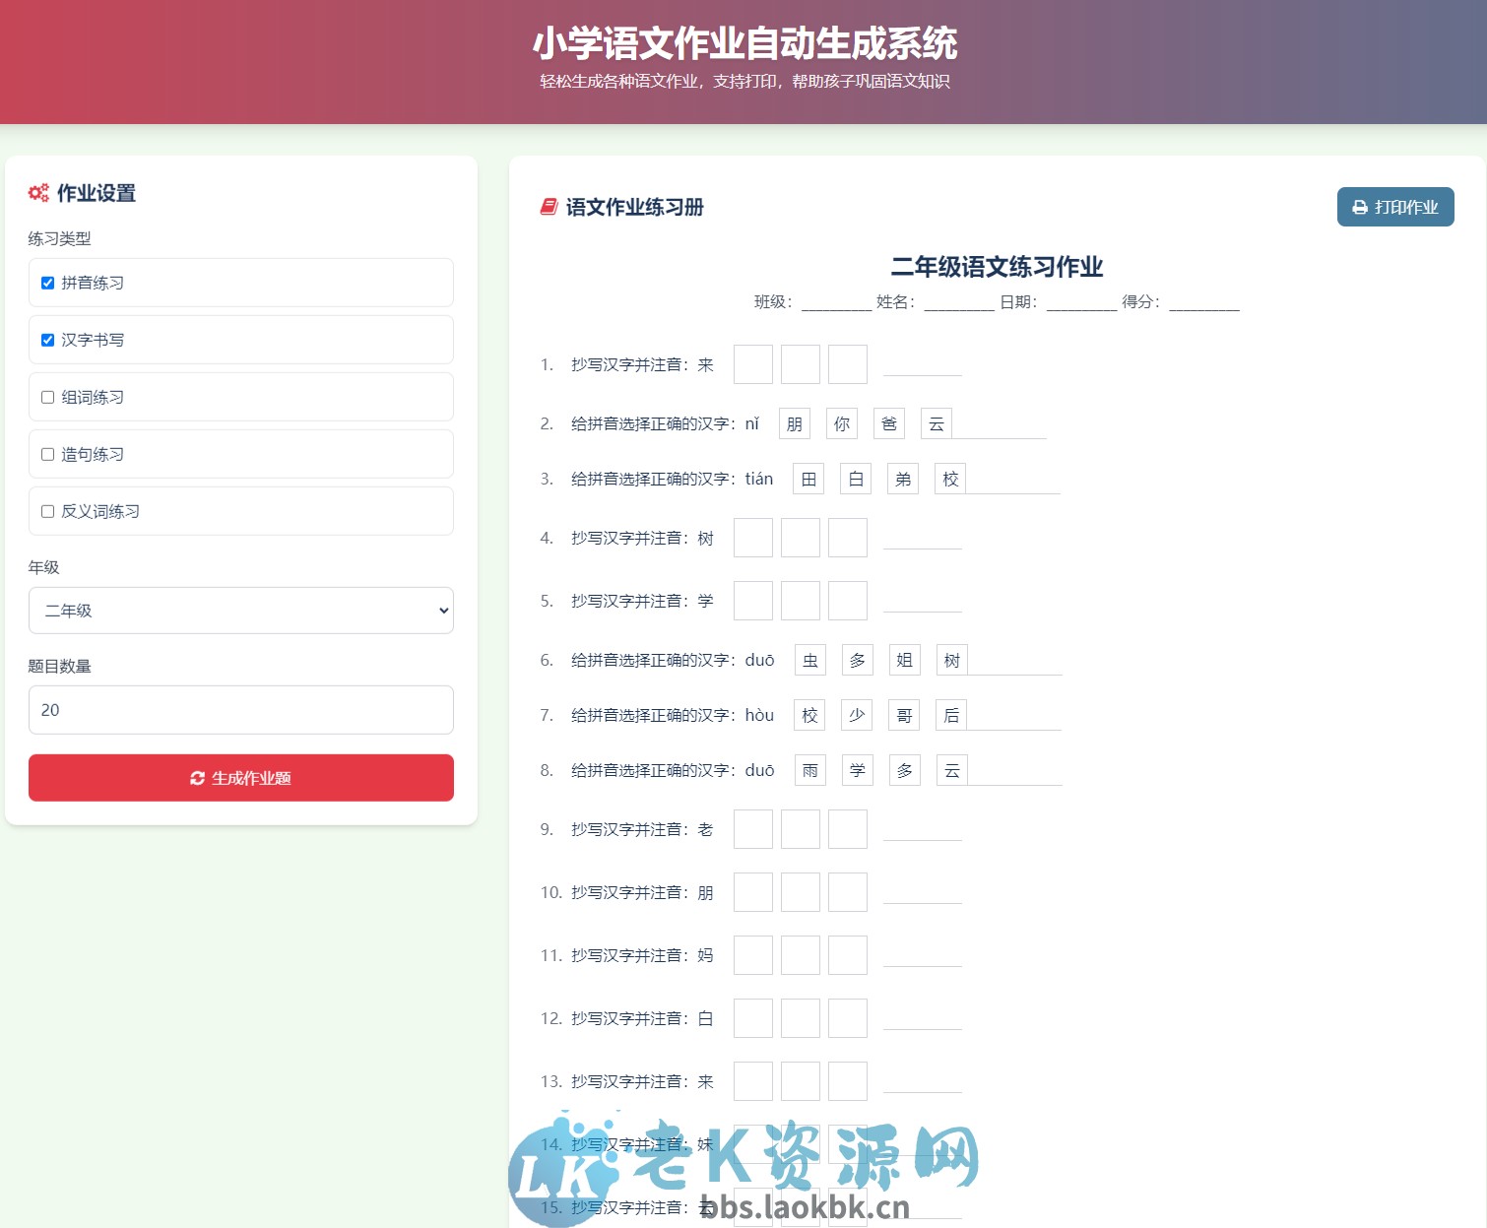1487x1228 pixels.
Task: Select option 校 in question 7
Action: [809, 715]
